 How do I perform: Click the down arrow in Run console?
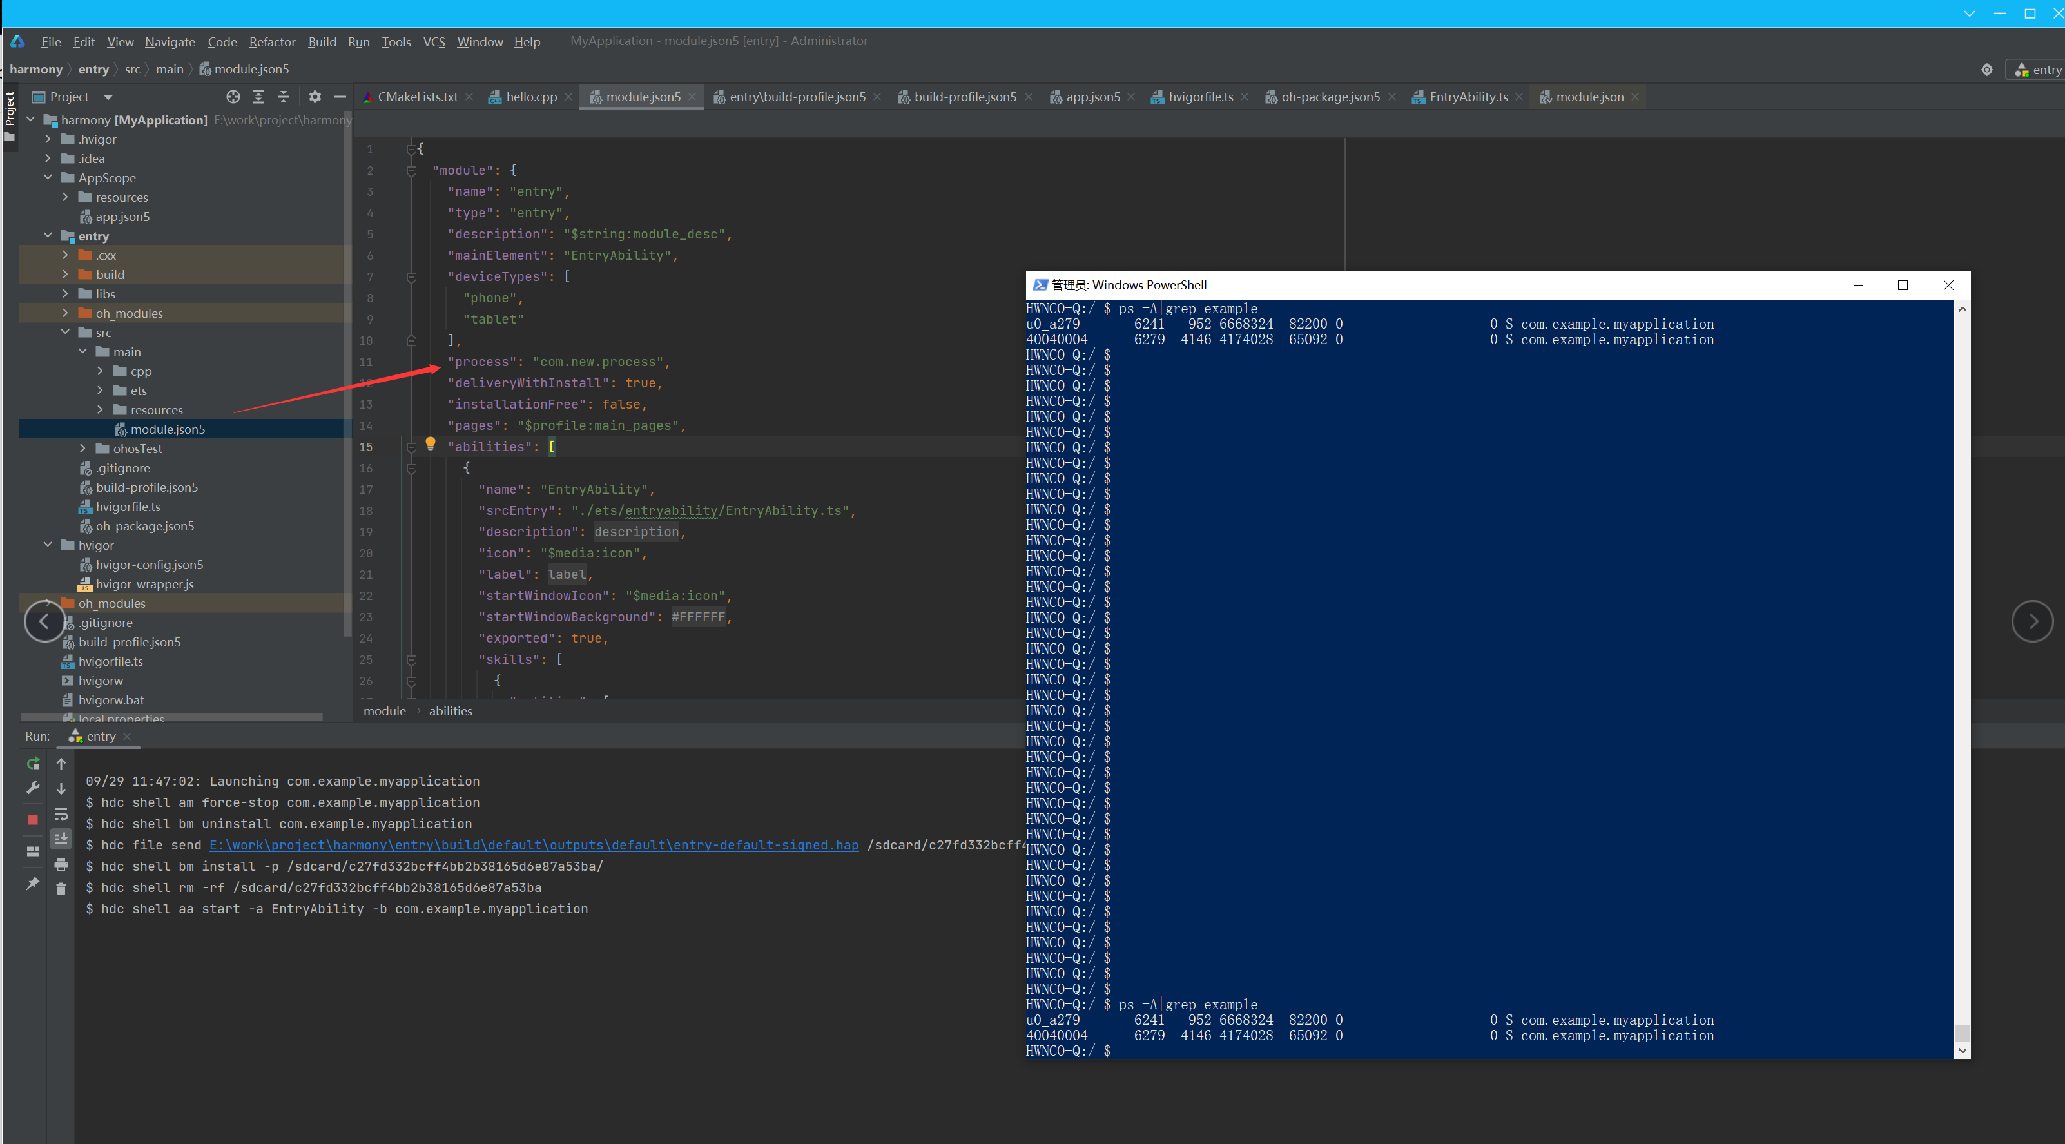61,789
